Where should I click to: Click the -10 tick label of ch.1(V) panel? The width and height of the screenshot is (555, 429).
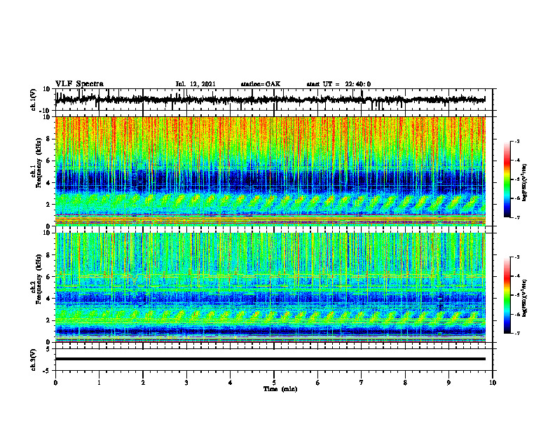[46, 111]
